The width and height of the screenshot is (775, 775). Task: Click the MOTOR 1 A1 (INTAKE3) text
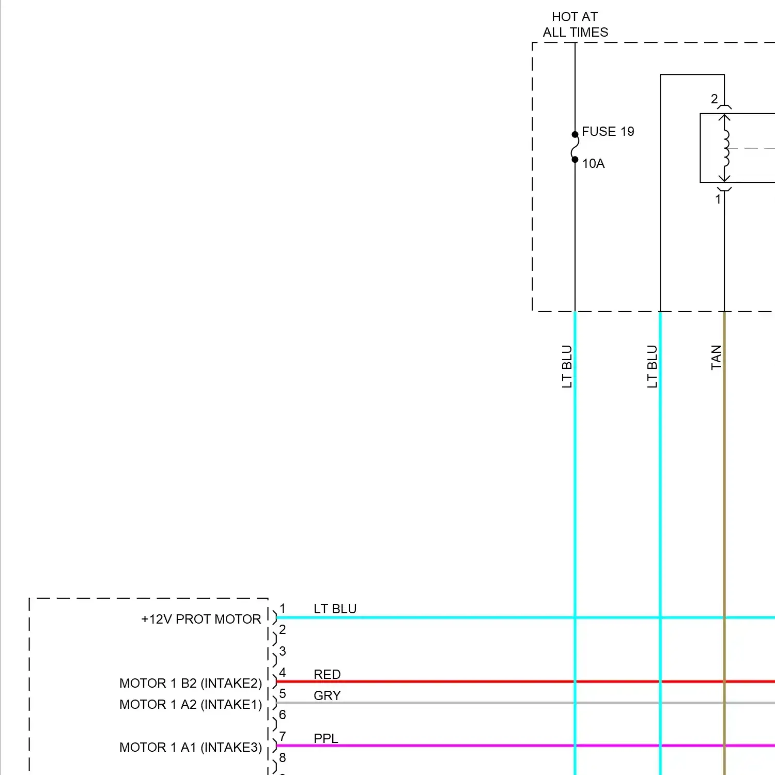pos(190,747)
